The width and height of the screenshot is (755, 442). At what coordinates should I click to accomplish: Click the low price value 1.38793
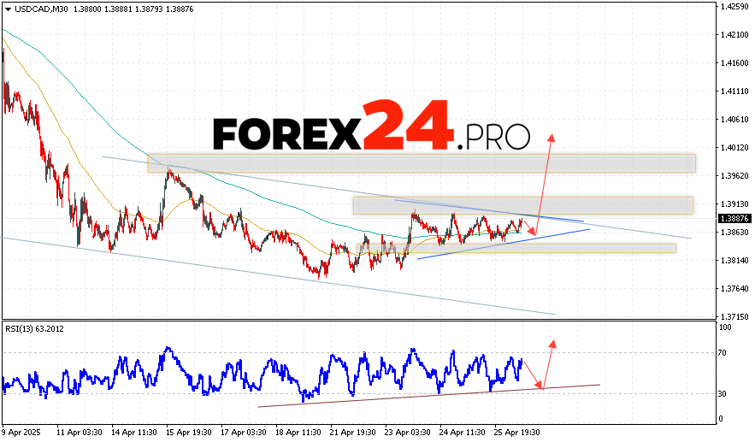[x=148, y=9]
